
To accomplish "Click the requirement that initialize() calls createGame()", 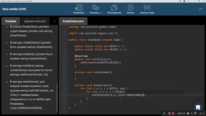I will pos(32,56).
